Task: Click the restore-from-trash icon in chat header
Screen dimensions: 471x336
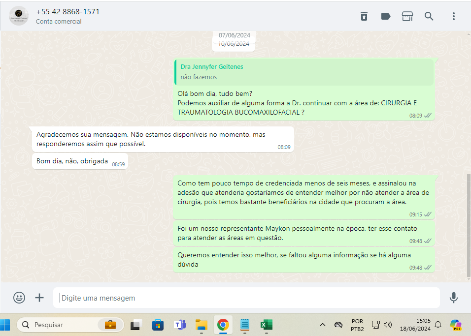Action: [364, 16]
